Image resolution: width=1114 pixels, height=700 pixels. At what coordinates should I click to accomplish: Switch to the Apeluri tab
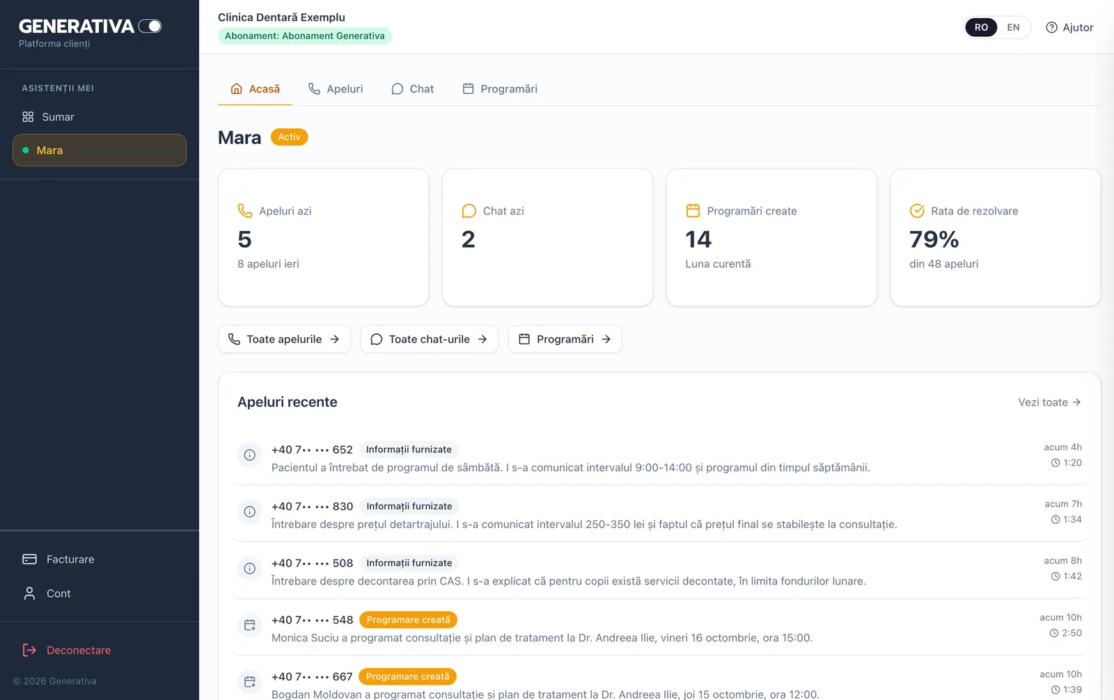336,89
